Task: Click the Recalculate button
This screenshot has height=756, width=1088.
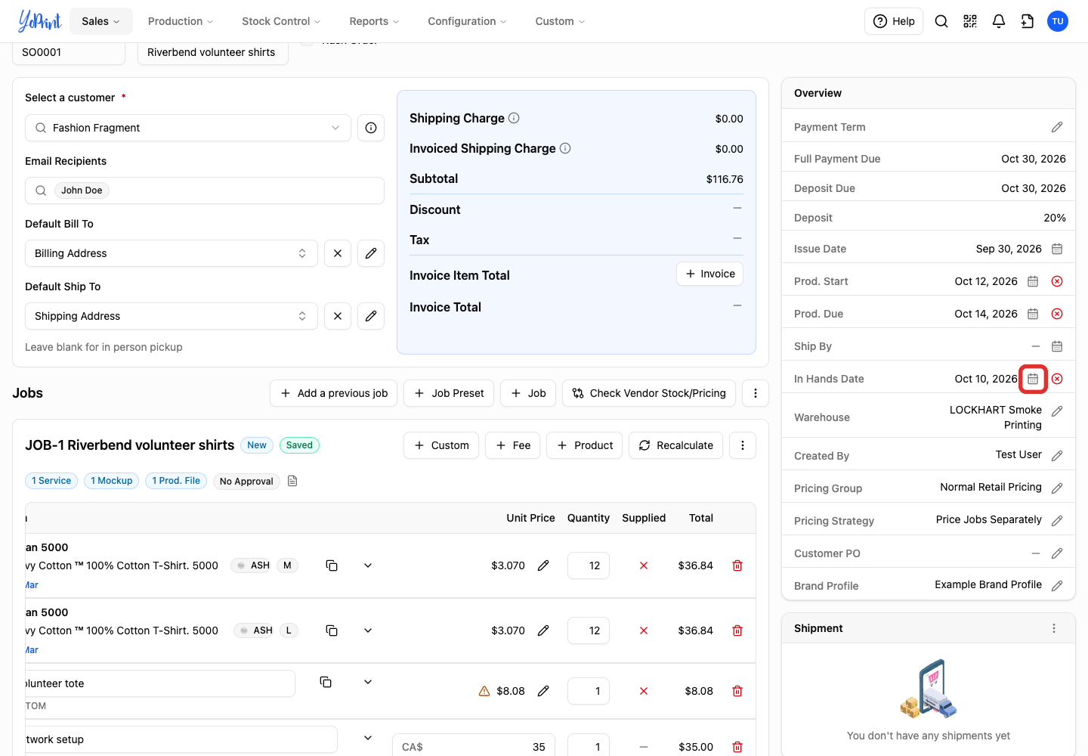Action: coord(676,445)
